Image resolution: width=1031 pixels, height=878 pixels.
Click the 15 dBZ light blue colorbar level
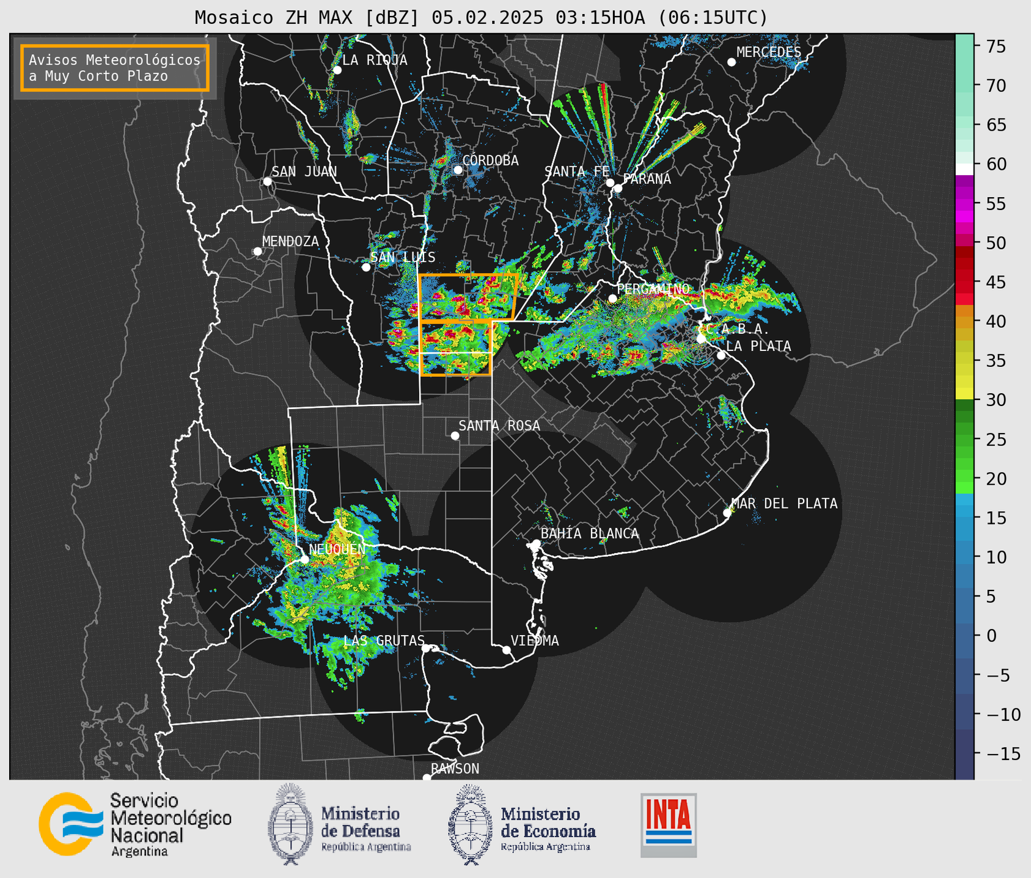(x=964, y=518)
